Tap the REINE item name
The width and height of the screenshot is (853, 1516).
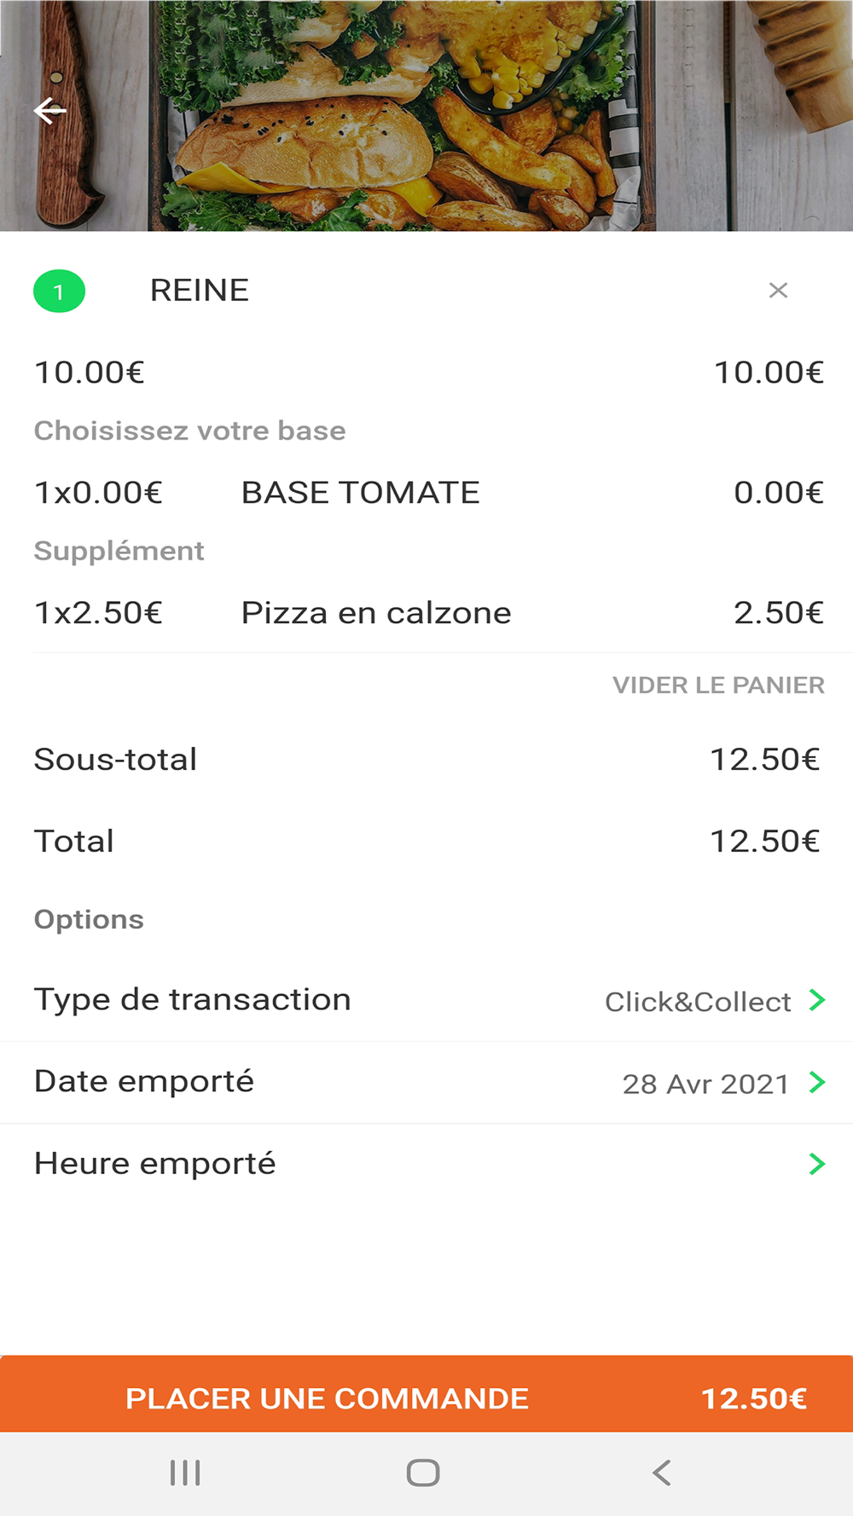[200, 291]
